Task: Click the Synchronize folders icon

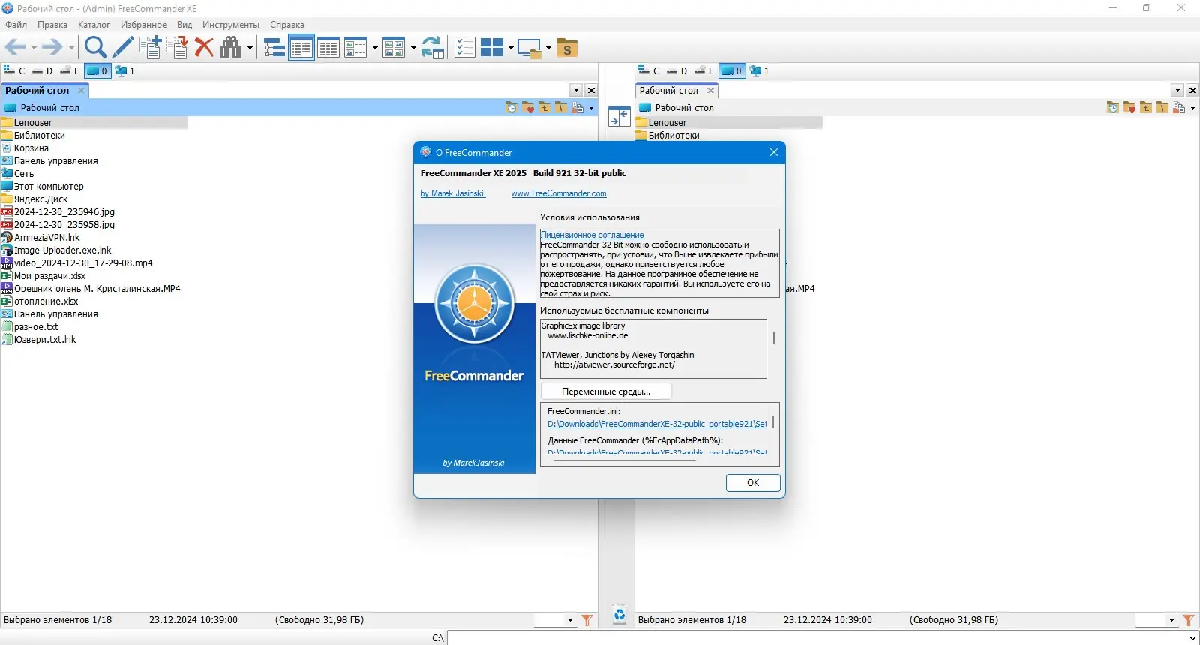Action: pos(433,47)
